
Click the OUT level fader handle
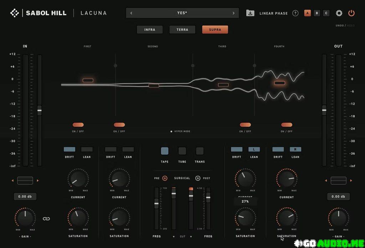(x=324, y=110)
